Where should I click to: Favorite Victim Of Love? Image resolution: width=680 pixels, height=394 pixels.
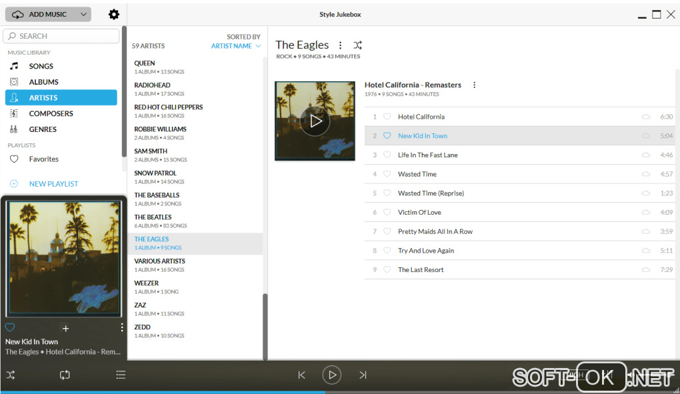pyautogui.click(x=387, y=213)
